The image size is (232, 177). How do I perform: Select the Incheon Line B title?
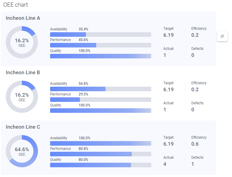pyautogui.click(x=23, y=73)
